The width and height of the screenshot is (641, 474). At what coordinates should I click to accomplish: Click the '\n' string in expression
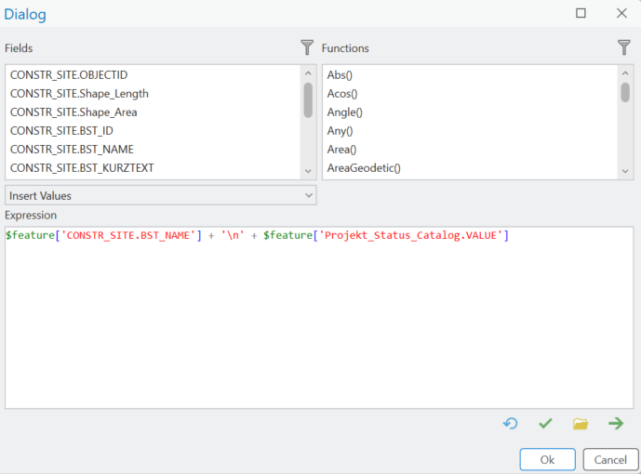click(233, 235)
